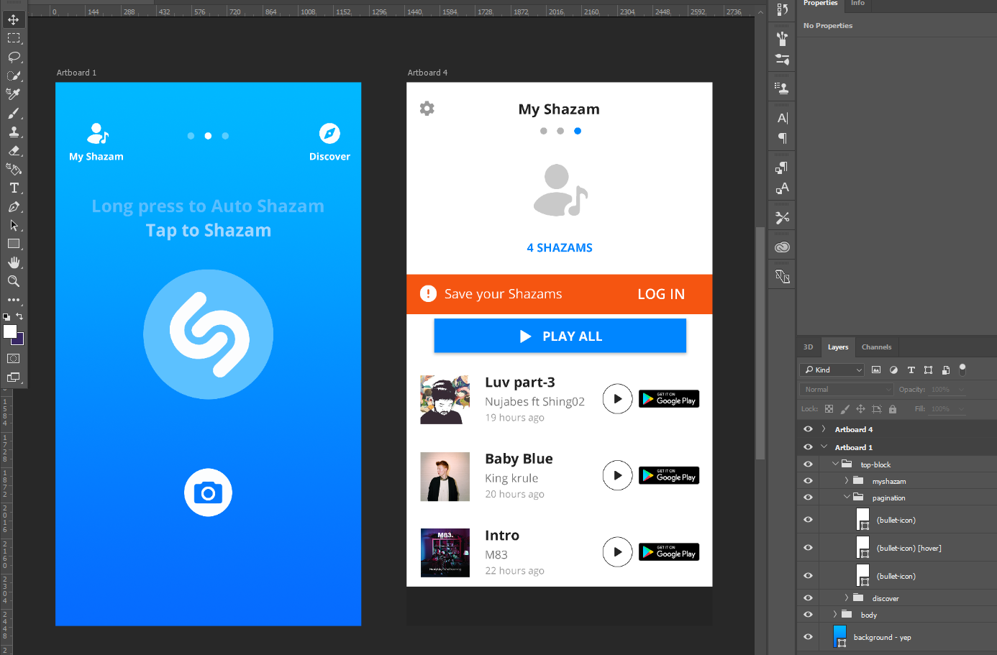Hide the Artboard 1 layer group
This screenshot has height=655, width=997.
(x=808, y=447)
